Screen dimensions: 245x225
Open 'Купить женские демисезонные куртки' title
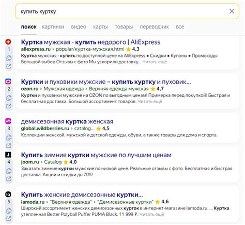[x=82, y=195]
